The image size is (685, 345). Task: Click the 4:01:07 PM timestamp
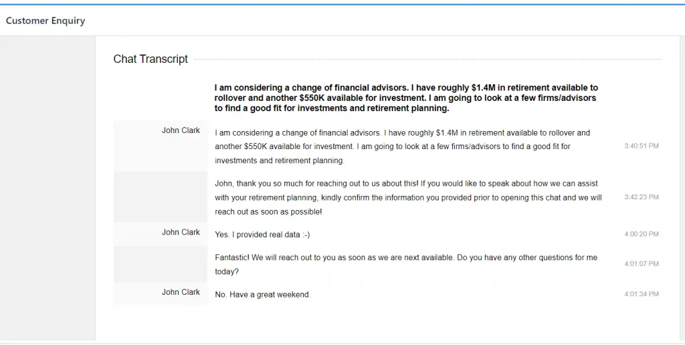pos(642,264)
